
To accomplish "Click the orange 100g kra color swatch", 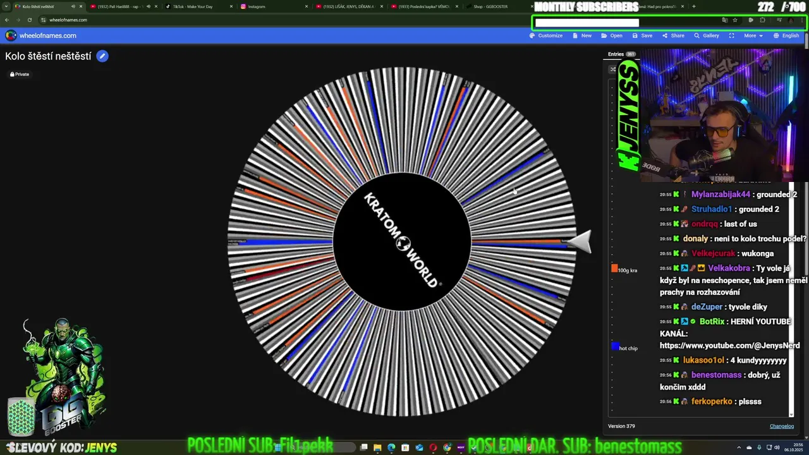I will [x=614, y=268].
